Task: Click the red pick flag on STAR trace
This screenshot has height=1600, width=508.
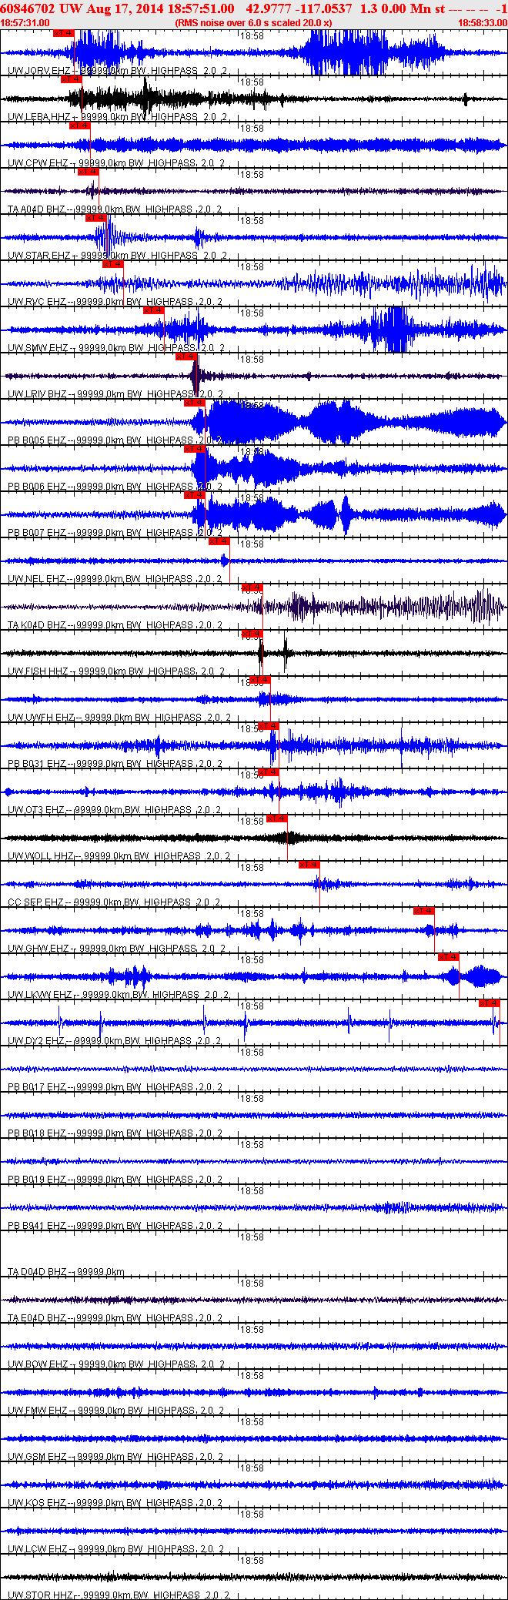Action: click(x=96, y=218)
